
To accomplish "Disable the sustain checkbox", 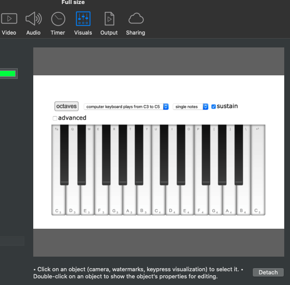I will click(214, 106).
